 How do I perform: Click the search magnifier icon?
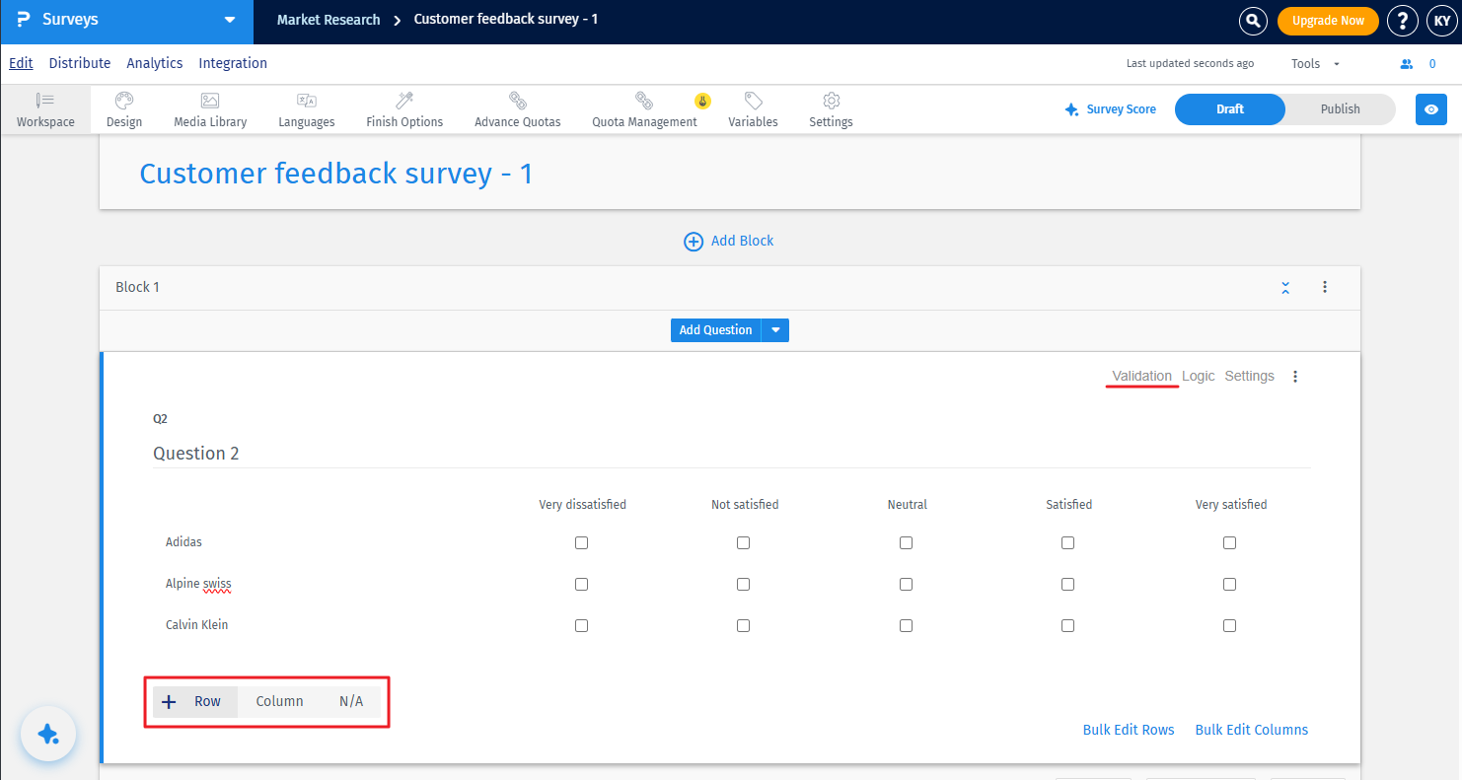click(1253, 20)
